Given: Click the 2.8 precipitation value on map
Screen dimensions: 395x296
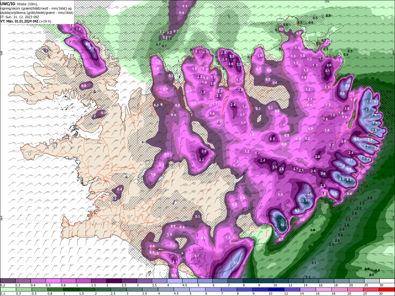Looking at the screenshot, I should (318, 157).
